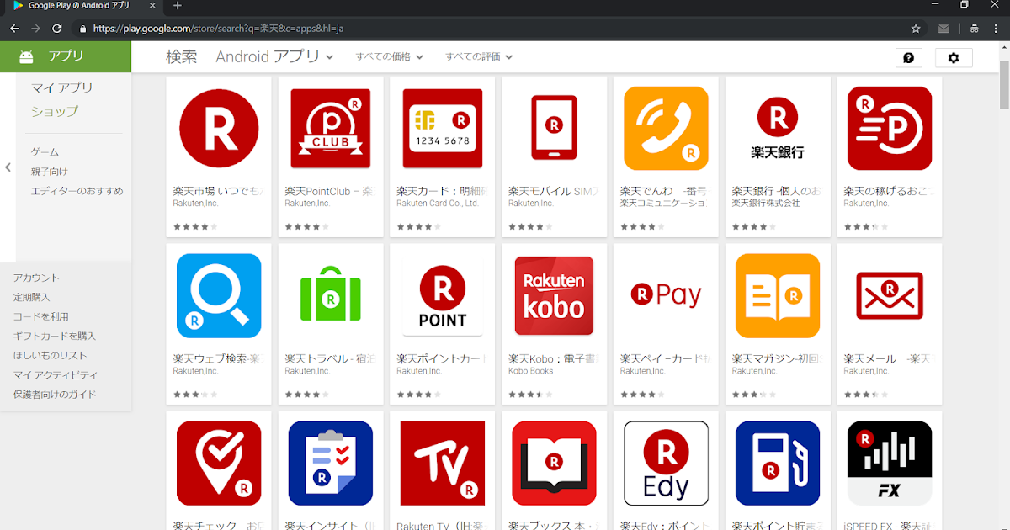Click 楽天銀行株式会社 developer name

tap(766, 204)
